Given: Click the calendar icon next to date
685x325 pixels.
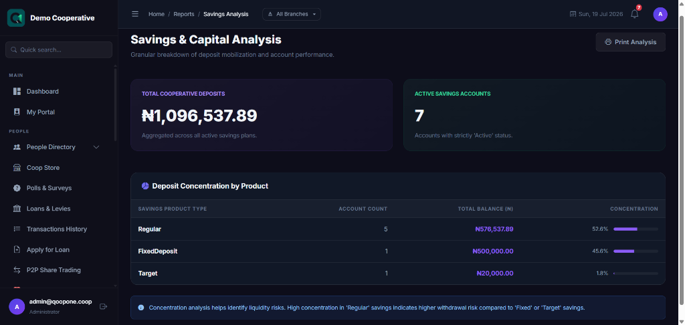Looking at the screenshot, I should click(573, 14).
